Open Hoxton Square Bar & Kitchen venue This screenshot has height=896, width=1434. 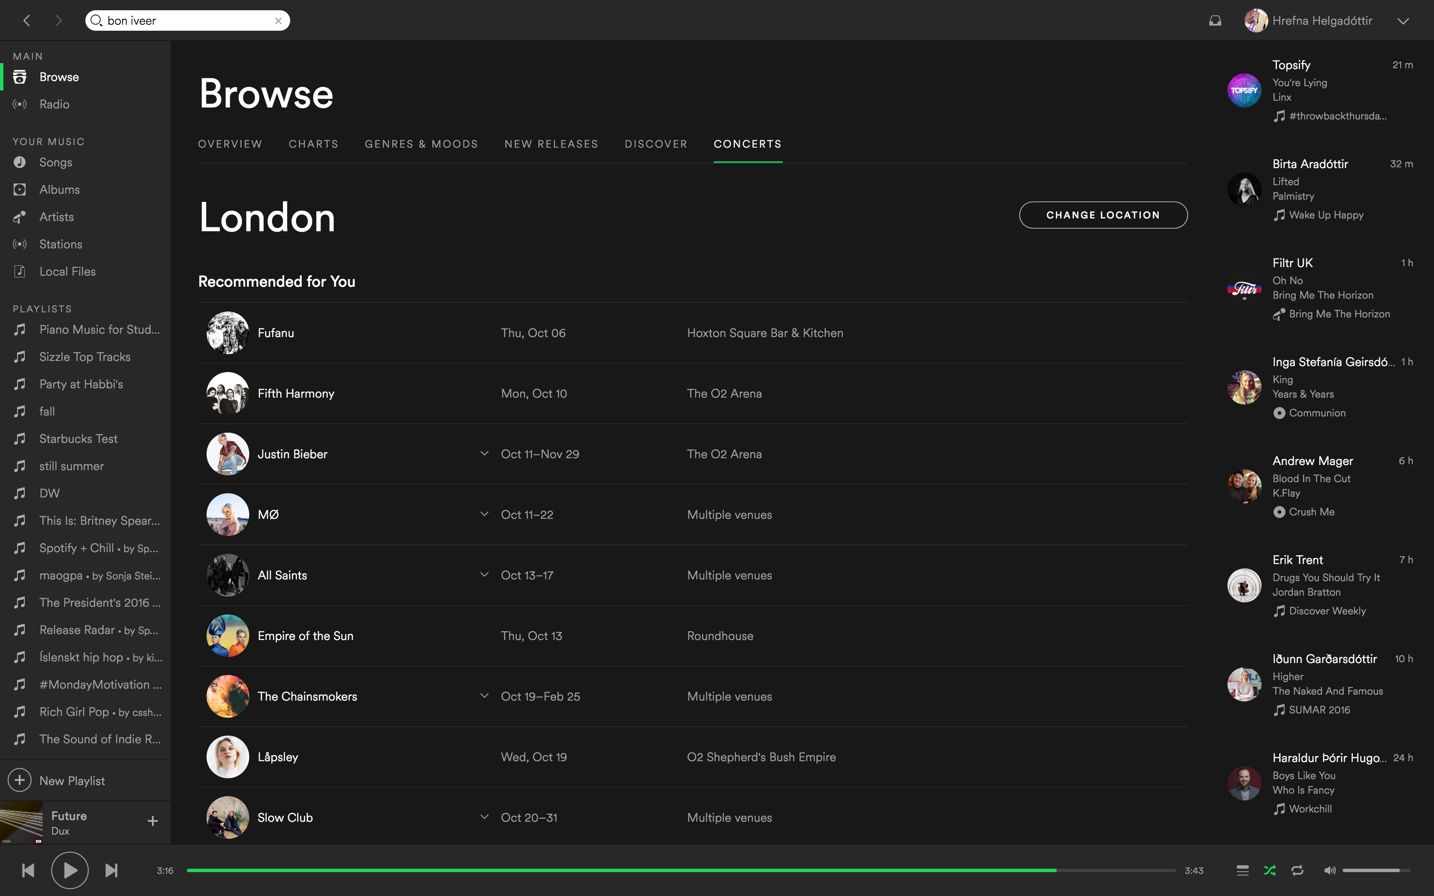point(765,333)
